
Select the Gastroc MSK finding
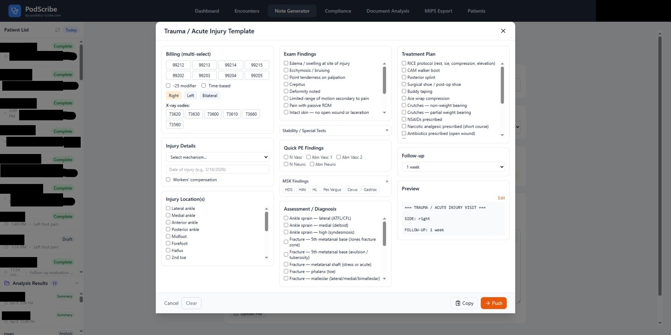370,190
